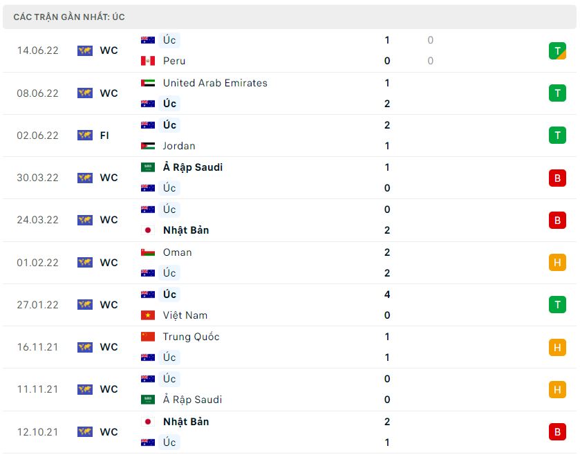Click red B badge for 12.10.21 match

click(x=557, y=432)
